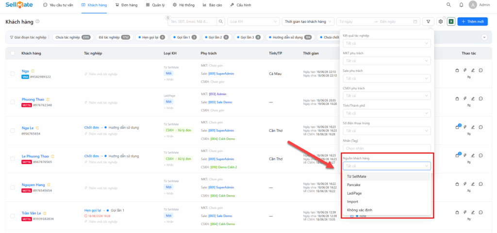Screen dimensions: 497x233
Task: Click the order bag icon for Phuong Thao
Action: pyautogui.click(x=457, y=99)
